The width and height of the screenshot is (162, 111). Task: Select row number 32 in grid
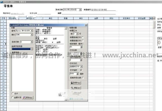click(3, 109)
